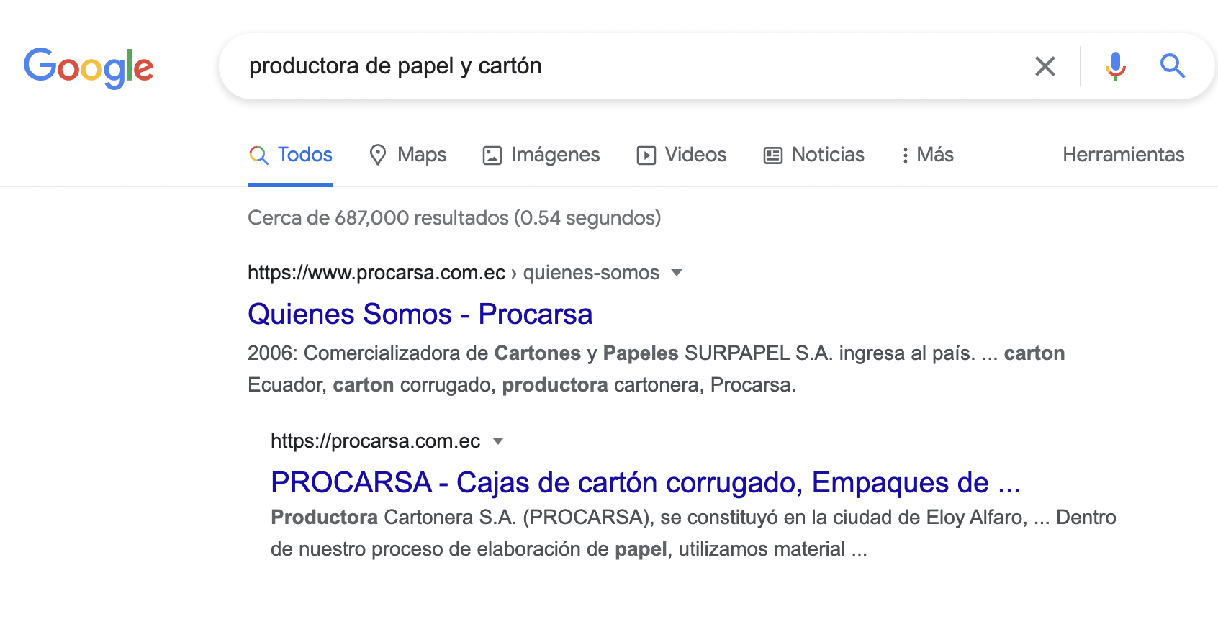Switch to the Maps tab
1218x619 pixels.
point(407,155)
